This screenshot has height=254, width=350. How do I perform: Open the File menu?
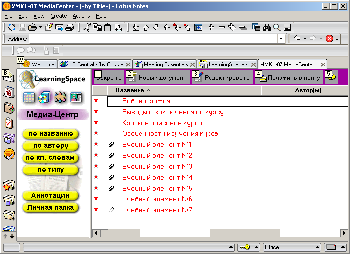coord(9,16)
